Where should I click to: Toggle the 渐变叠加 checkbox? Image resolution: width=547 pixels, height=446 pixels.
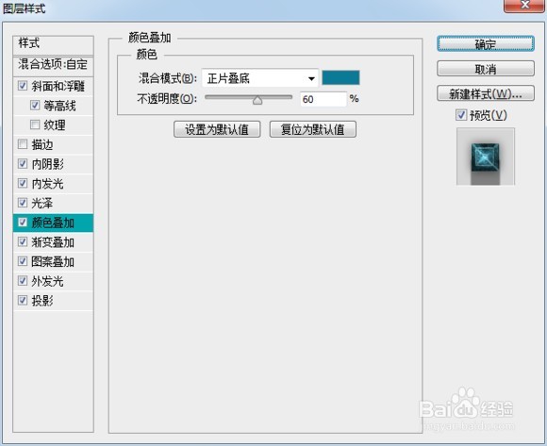point(23,241)
